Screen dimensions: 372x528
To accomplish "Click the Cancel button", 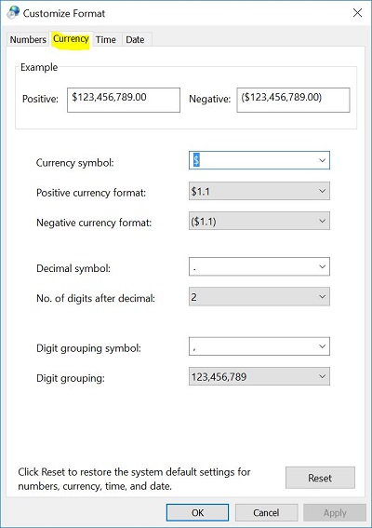I will [266, 512].
